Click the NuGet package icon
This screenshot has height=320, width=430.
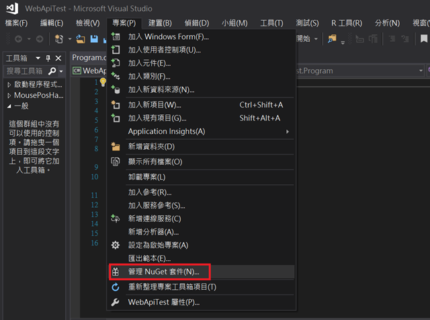[x=116, y=272]
